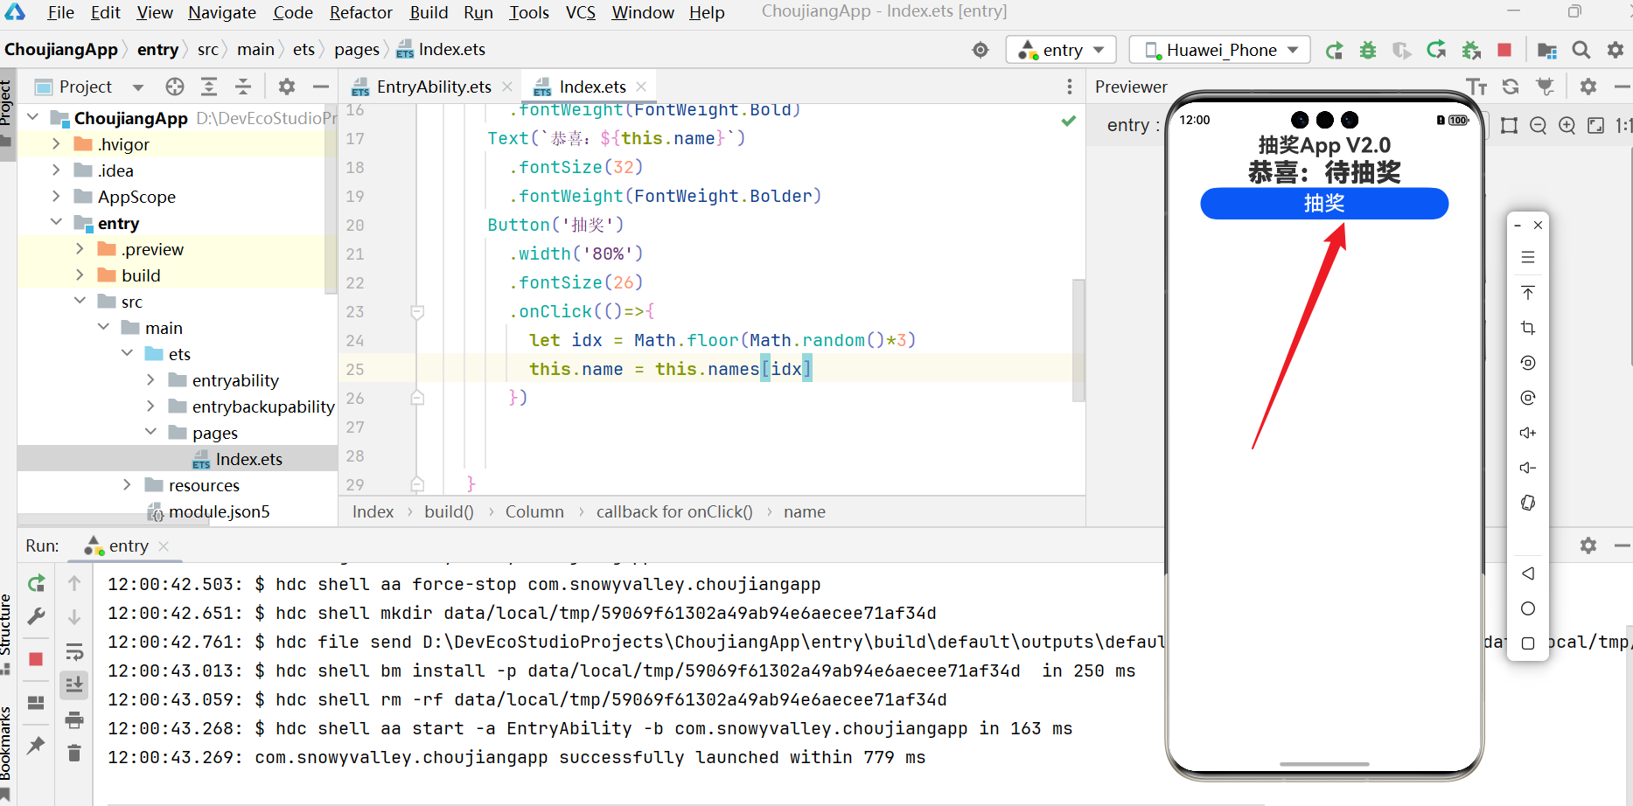Screen dimensions: 1633x806
Task: Tap emulator Back navigation button
Action: [x=1528, y=573]
